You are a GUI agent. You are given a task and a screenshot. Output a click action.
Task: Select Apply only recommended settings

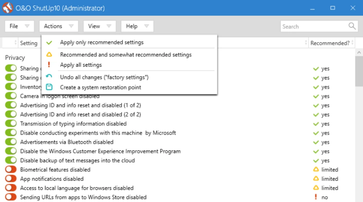point(129,42)
